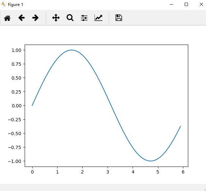The image size is (206, 191).
Task: Go forward to the next view
Action: 36,18
